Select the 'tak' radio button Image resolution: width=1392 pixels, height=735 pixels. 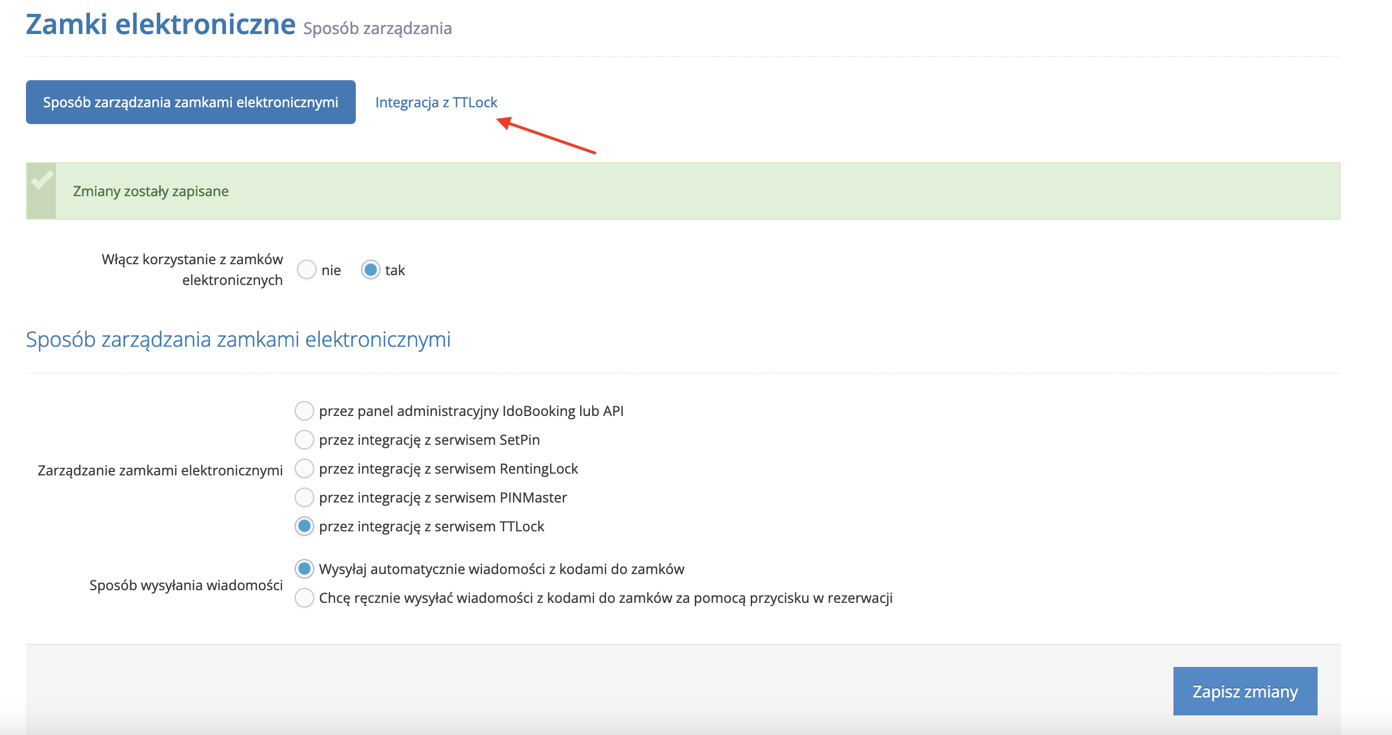pos(371,269)
